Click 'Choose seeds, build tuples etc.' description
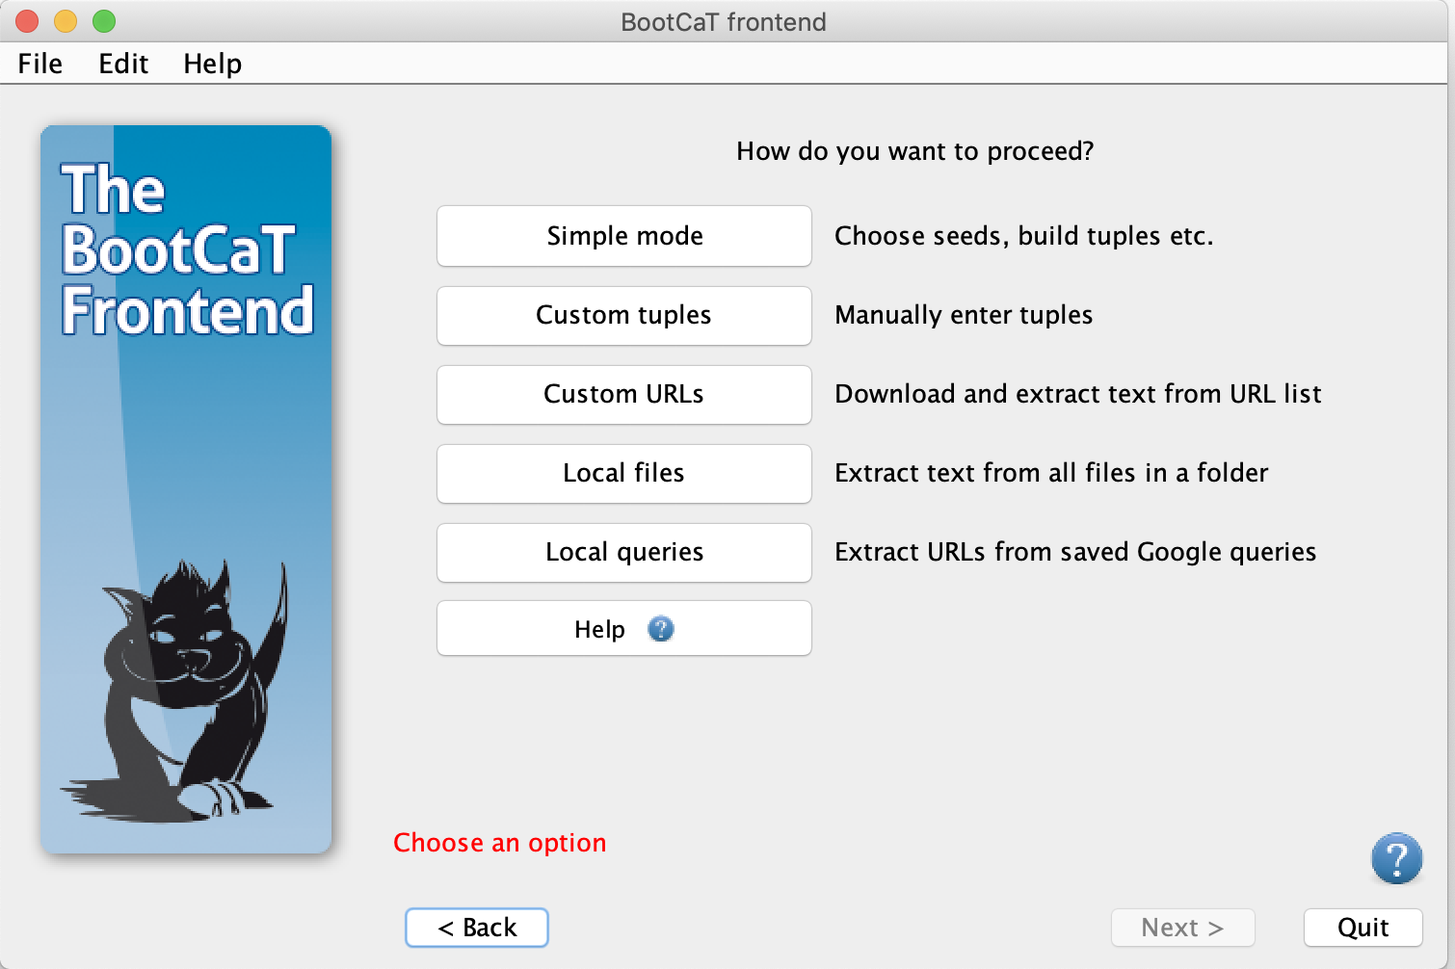 pyautogui.click(x=1024, y=236)
